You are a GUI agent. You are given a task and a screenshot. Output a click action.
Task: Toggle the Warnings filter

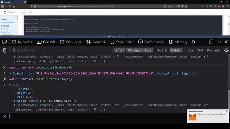click(134, 50)
